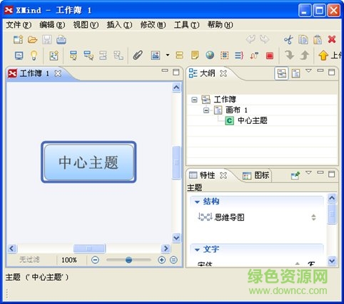The image size is (344, 304).
Task: Click the globe hyperlink icon
Action: click(210, 56)
